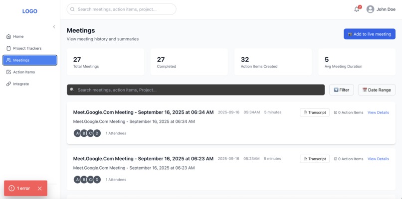Click the LOGO in the sidebar
The width and height of the screenshot is (402, 199).
(x=30, y=11)
